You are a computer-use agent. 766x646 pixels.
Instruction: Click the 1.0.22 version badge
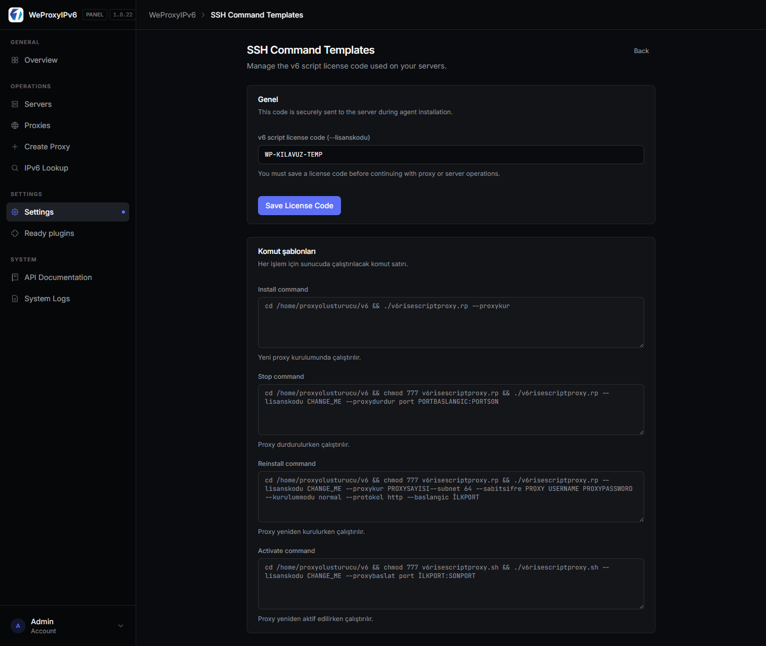click(123, 15)
